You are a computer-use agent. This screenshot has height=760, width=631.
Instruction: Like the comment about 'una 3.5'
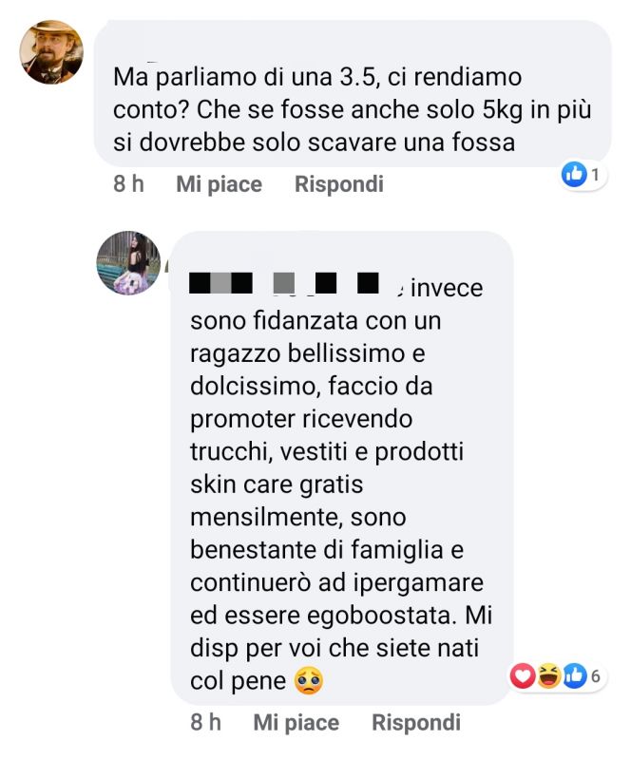point(219,184)
